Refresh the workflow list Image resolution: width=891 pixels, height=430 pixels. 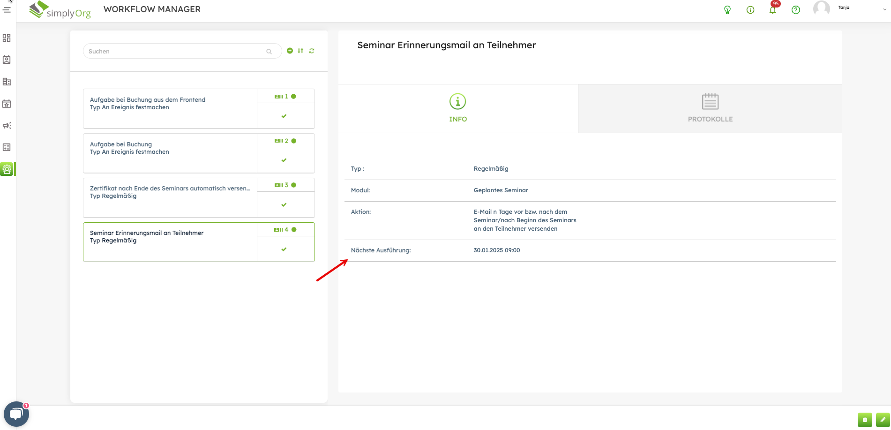coord(312,51)
